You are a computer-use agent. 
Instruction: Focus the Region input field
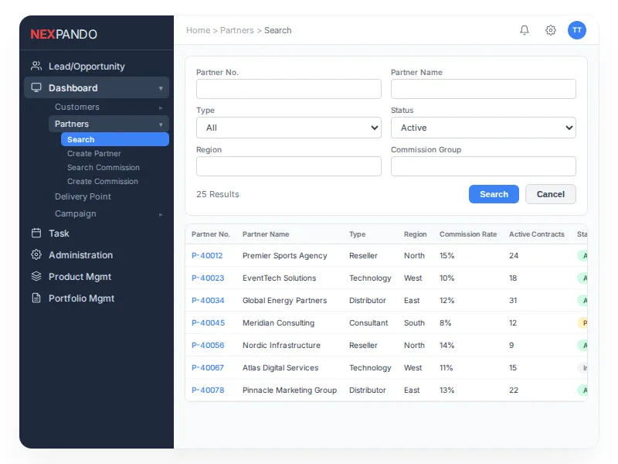[x=288, y=166]
